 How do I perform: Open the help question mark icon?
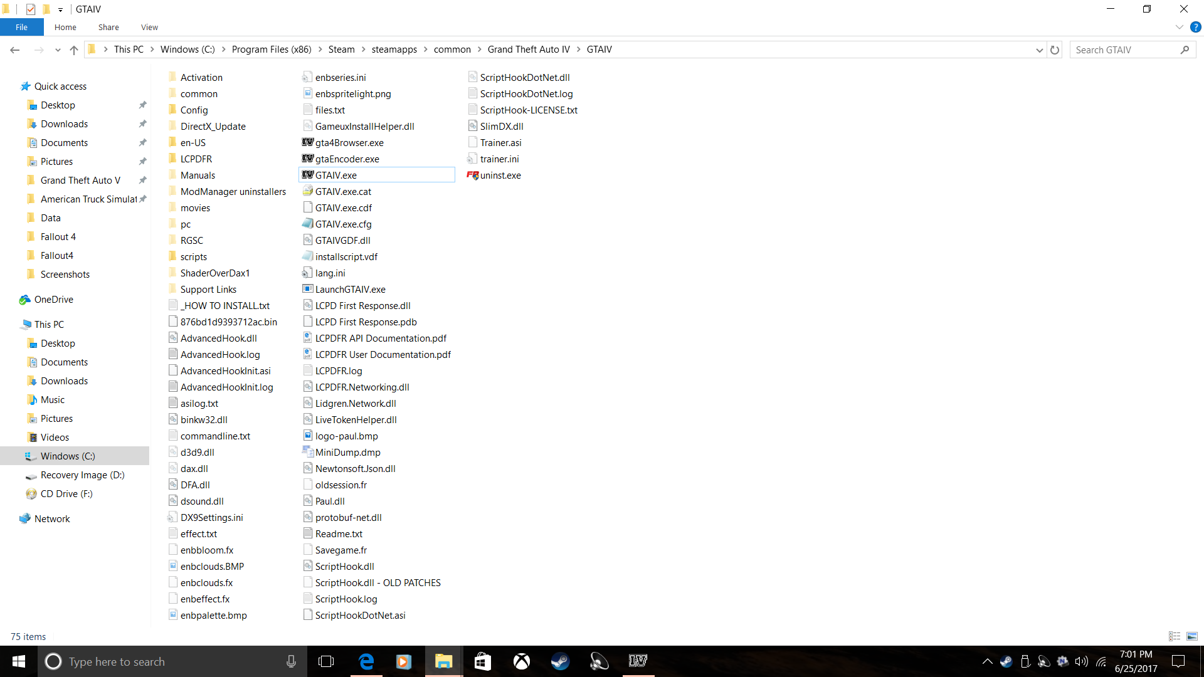[1196, 27]
